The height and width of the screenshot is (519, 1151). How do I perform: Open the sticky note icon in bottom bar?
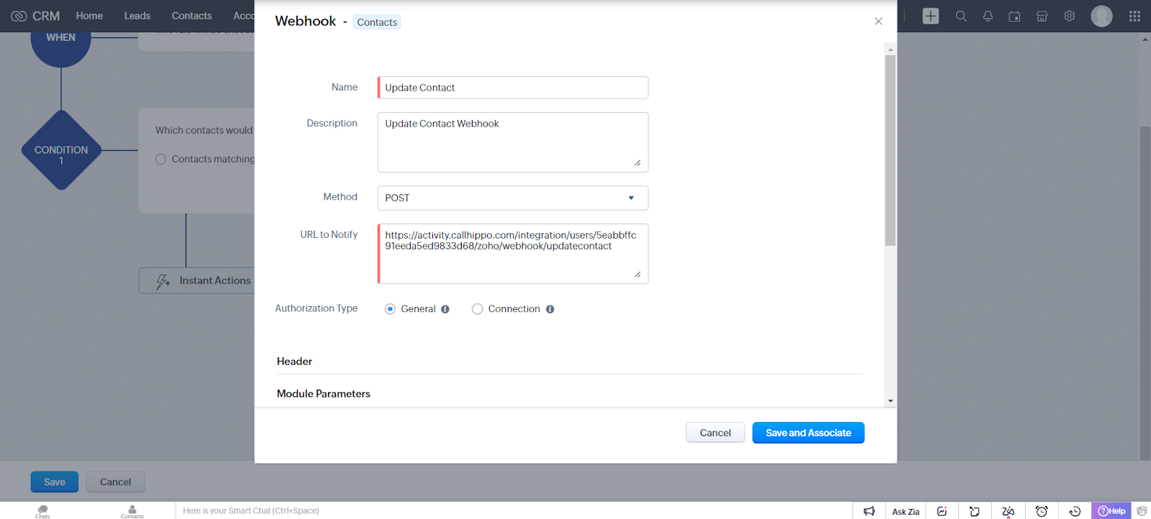click(x=975, y=511)
